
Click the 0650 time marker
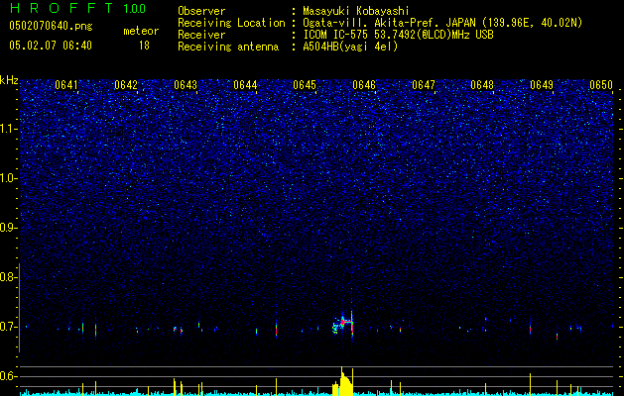[x=601, y=85]
